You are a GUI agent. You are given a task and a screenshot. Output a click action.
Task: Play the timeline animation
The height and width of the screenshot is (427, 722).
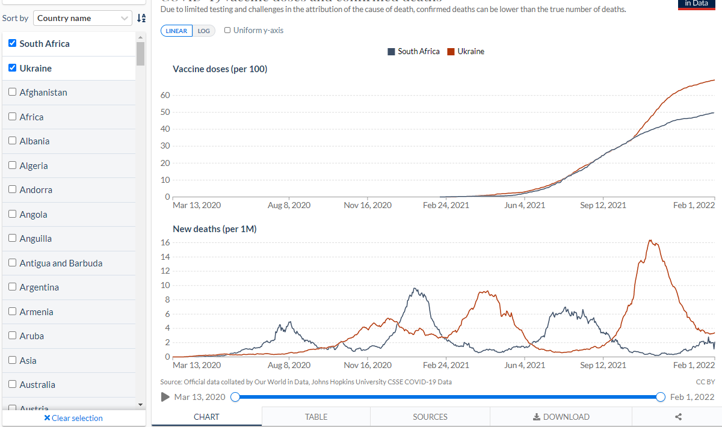(x=165, y=397)
